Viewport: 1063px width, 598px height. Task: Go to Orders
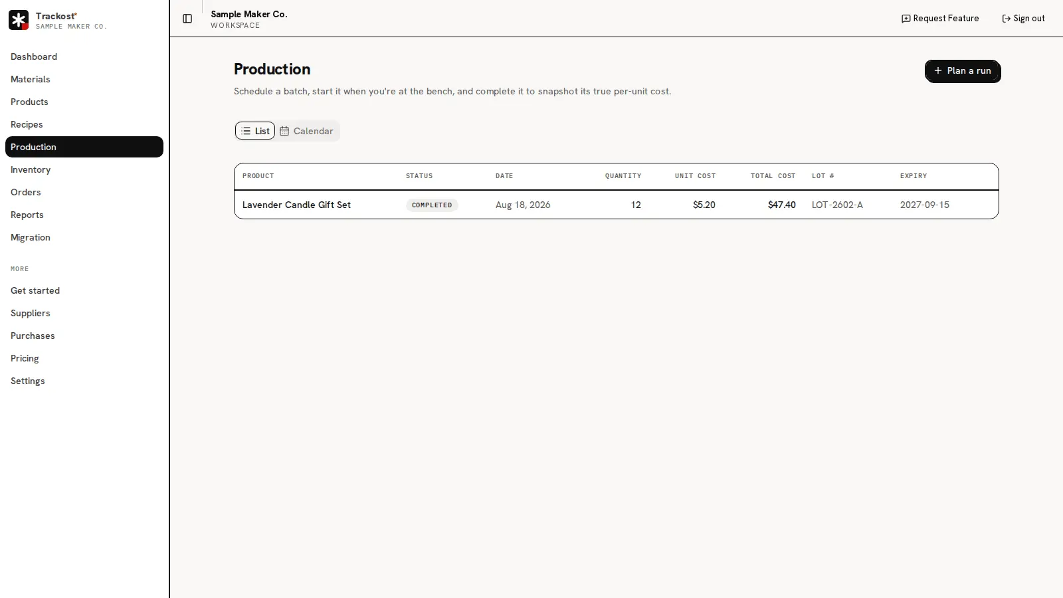coord(84,192)
